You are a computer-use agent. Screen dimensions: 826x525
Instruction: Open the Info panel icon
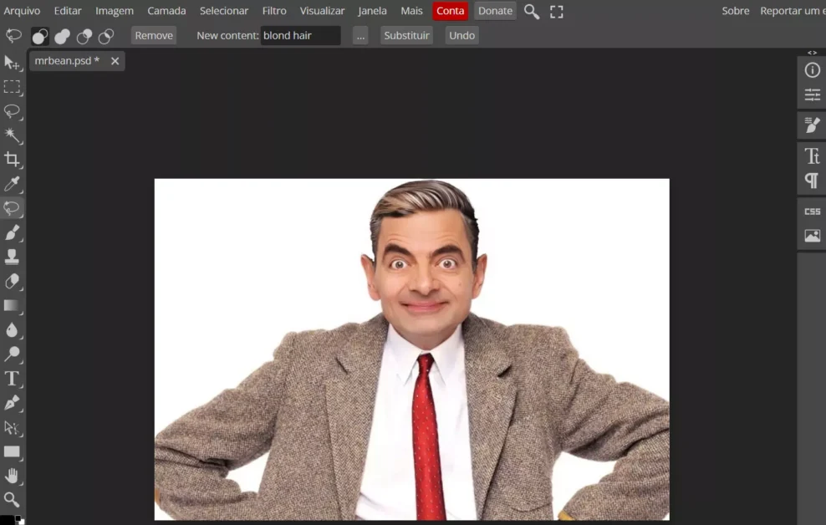tap(813, 70)
